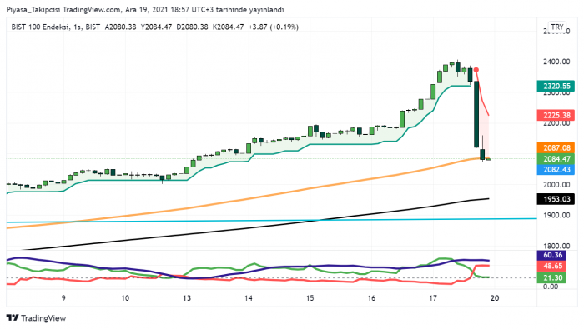Click the 1900.00 price axis label
The height and width of the screenshot is (329, 584).
[556, 215]
